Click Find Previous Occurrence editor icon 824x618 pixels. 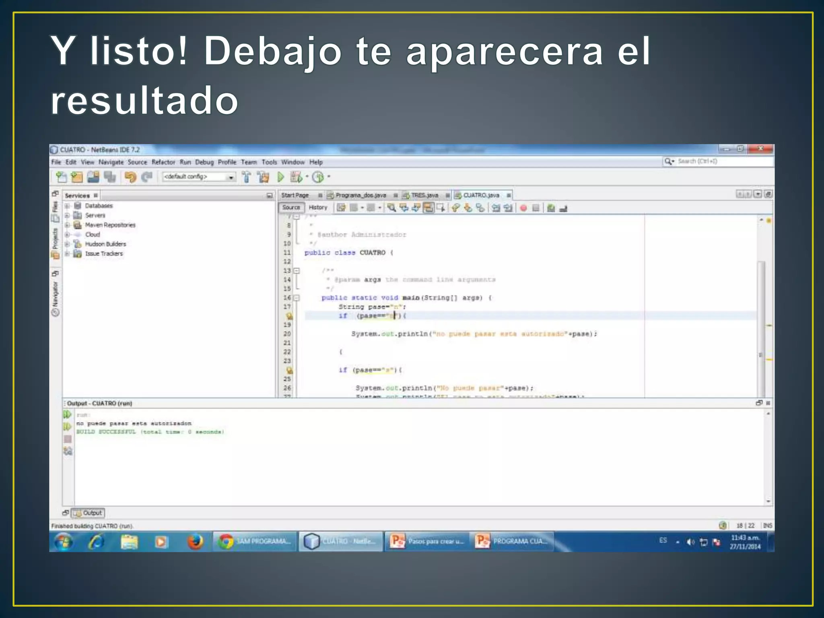pos(404,208)
